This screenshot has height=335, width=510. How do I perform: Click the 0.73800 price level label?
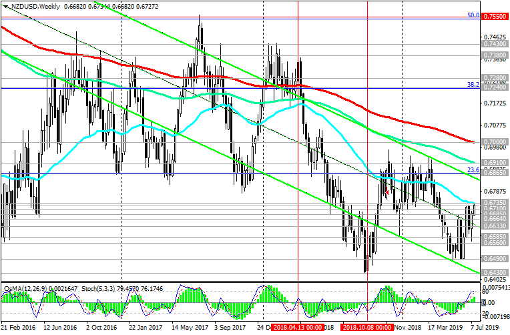pyautogui.click(x=495, y=55)
